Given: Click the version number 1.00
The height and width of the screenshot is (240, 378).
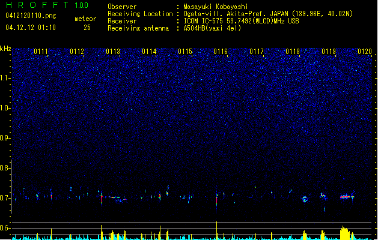Looking at the screenshot, I should point(82,5).
